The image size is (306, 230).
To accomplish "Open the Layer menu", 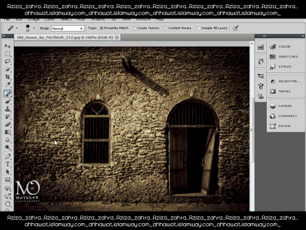I will [50, 20].
